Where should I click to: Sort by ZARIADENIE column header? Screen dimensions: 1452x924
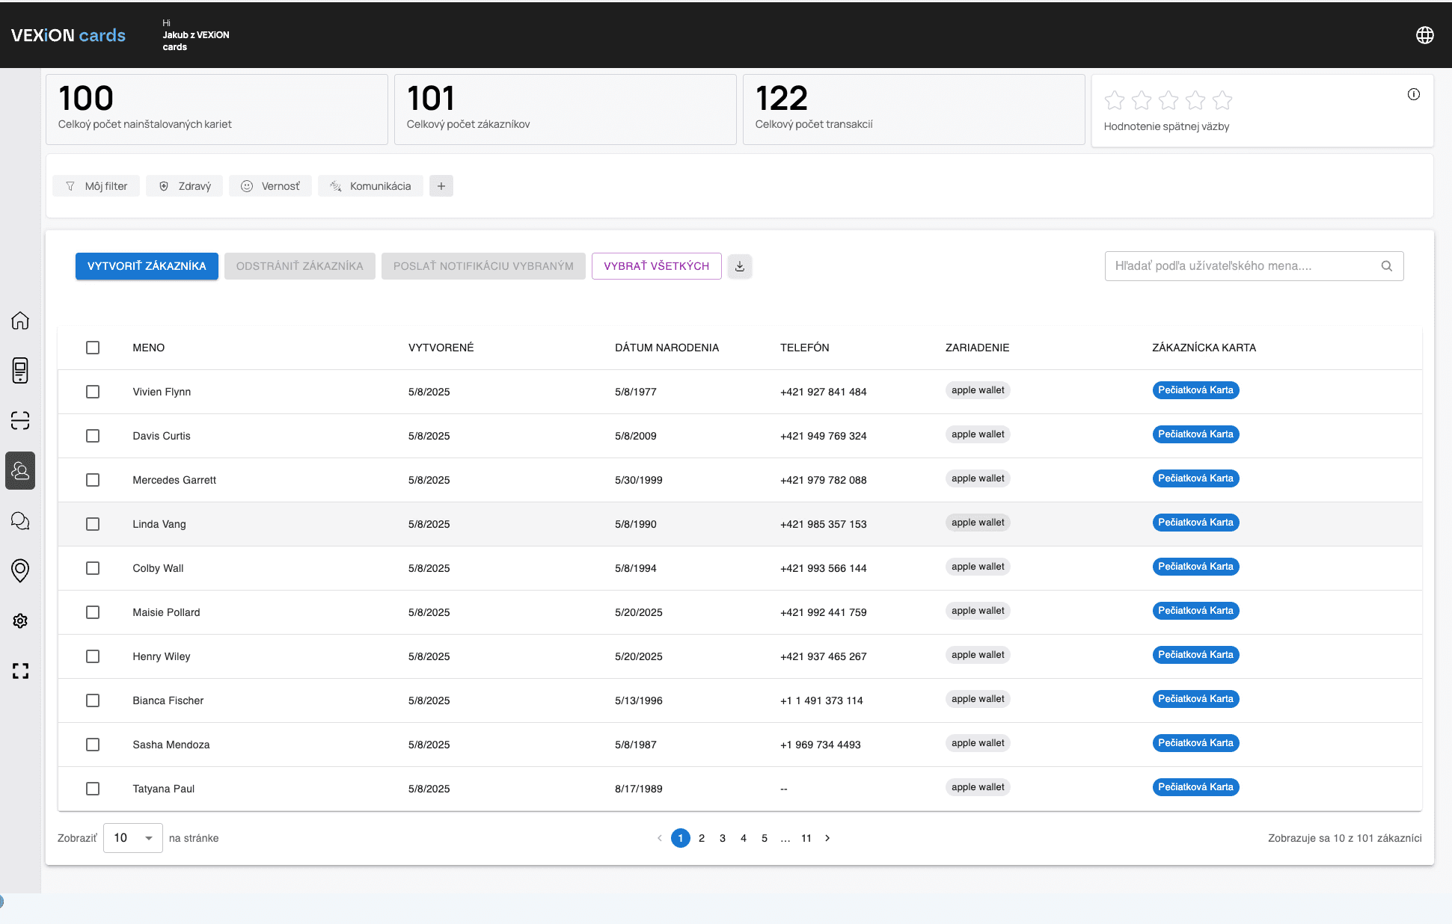(977, 348)
